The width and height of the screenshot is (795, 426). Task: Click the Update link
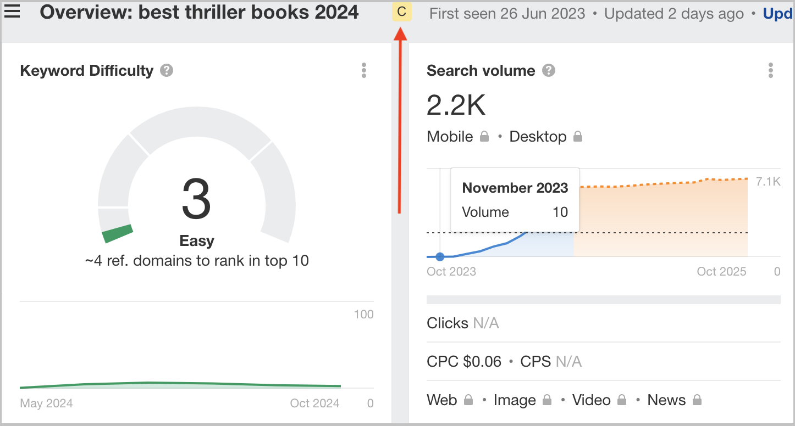[777, 14]
